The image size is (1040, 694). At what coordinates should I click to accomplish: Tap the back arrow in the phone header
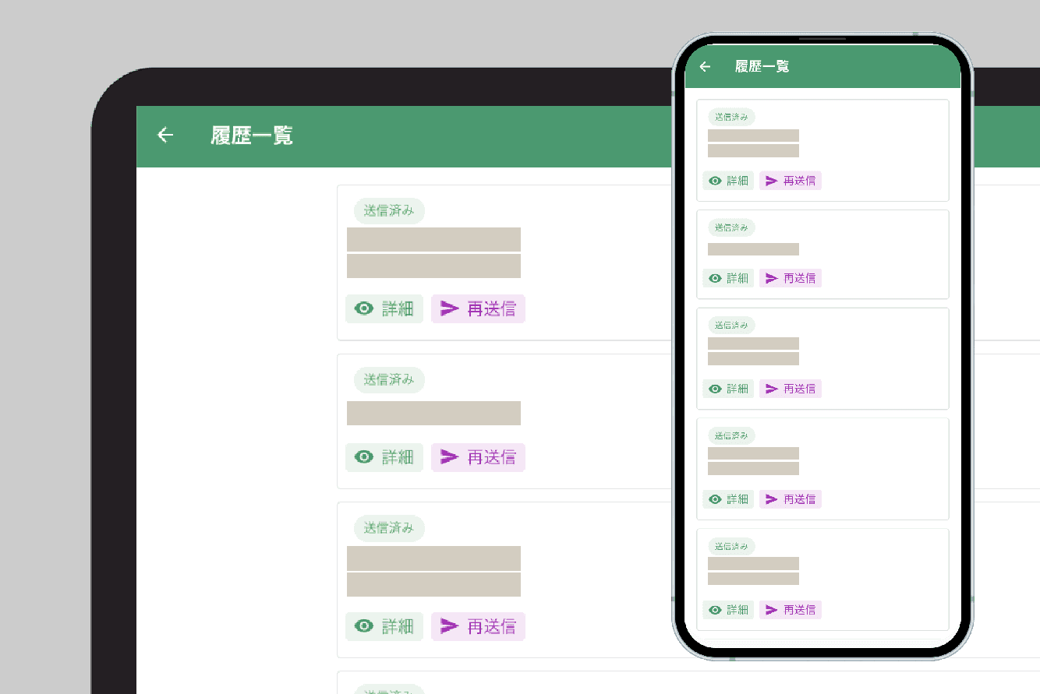pos(705,67)
